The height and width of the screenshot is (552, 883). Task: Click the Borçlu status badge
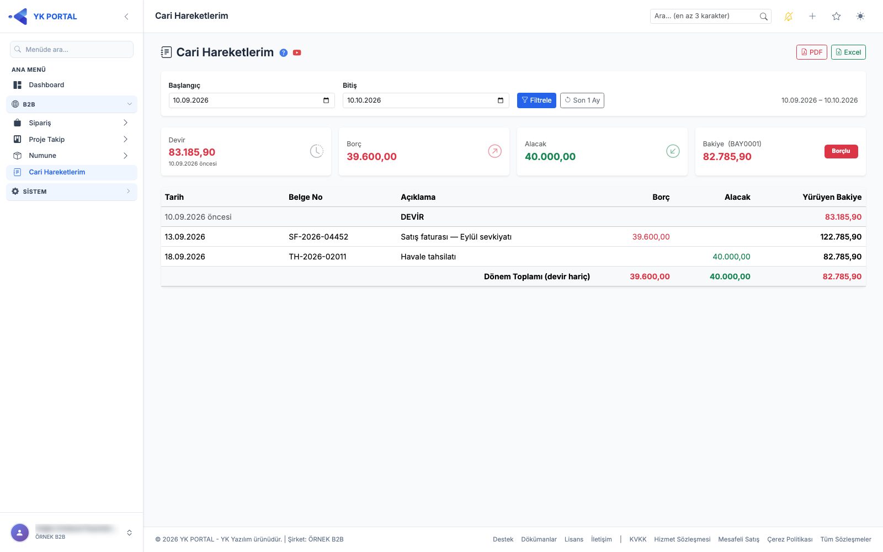coord(841,151)
